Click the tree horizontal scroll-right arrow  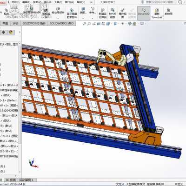click(x=16, y=176)
